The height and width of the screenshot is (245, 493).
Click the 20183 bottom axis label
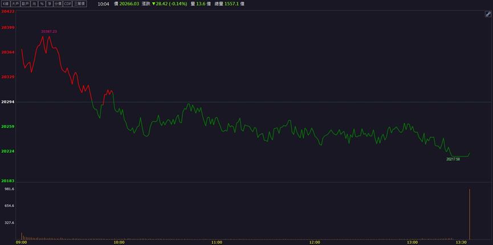click(8, 181)
